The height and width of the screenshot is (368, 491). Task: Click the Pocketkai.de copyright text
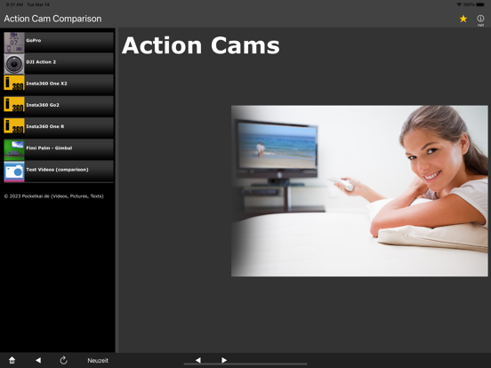coord(53,196)
